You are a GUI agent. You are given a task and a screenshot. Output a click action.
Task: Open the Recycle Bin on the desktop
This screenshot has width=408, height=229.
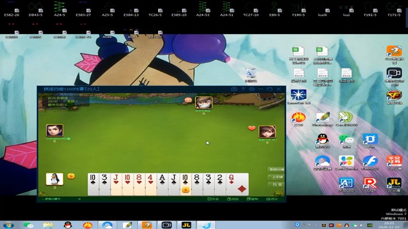click(251, 75)
